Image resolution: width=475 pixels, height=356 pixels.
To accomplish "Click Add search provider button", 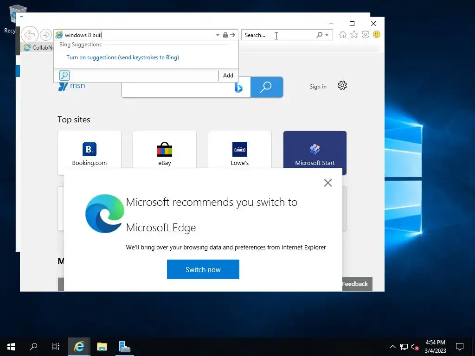I will [228, 76].
